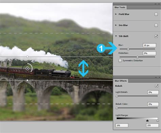Click the tilt-shift blur pin over the train

point(27,68)
